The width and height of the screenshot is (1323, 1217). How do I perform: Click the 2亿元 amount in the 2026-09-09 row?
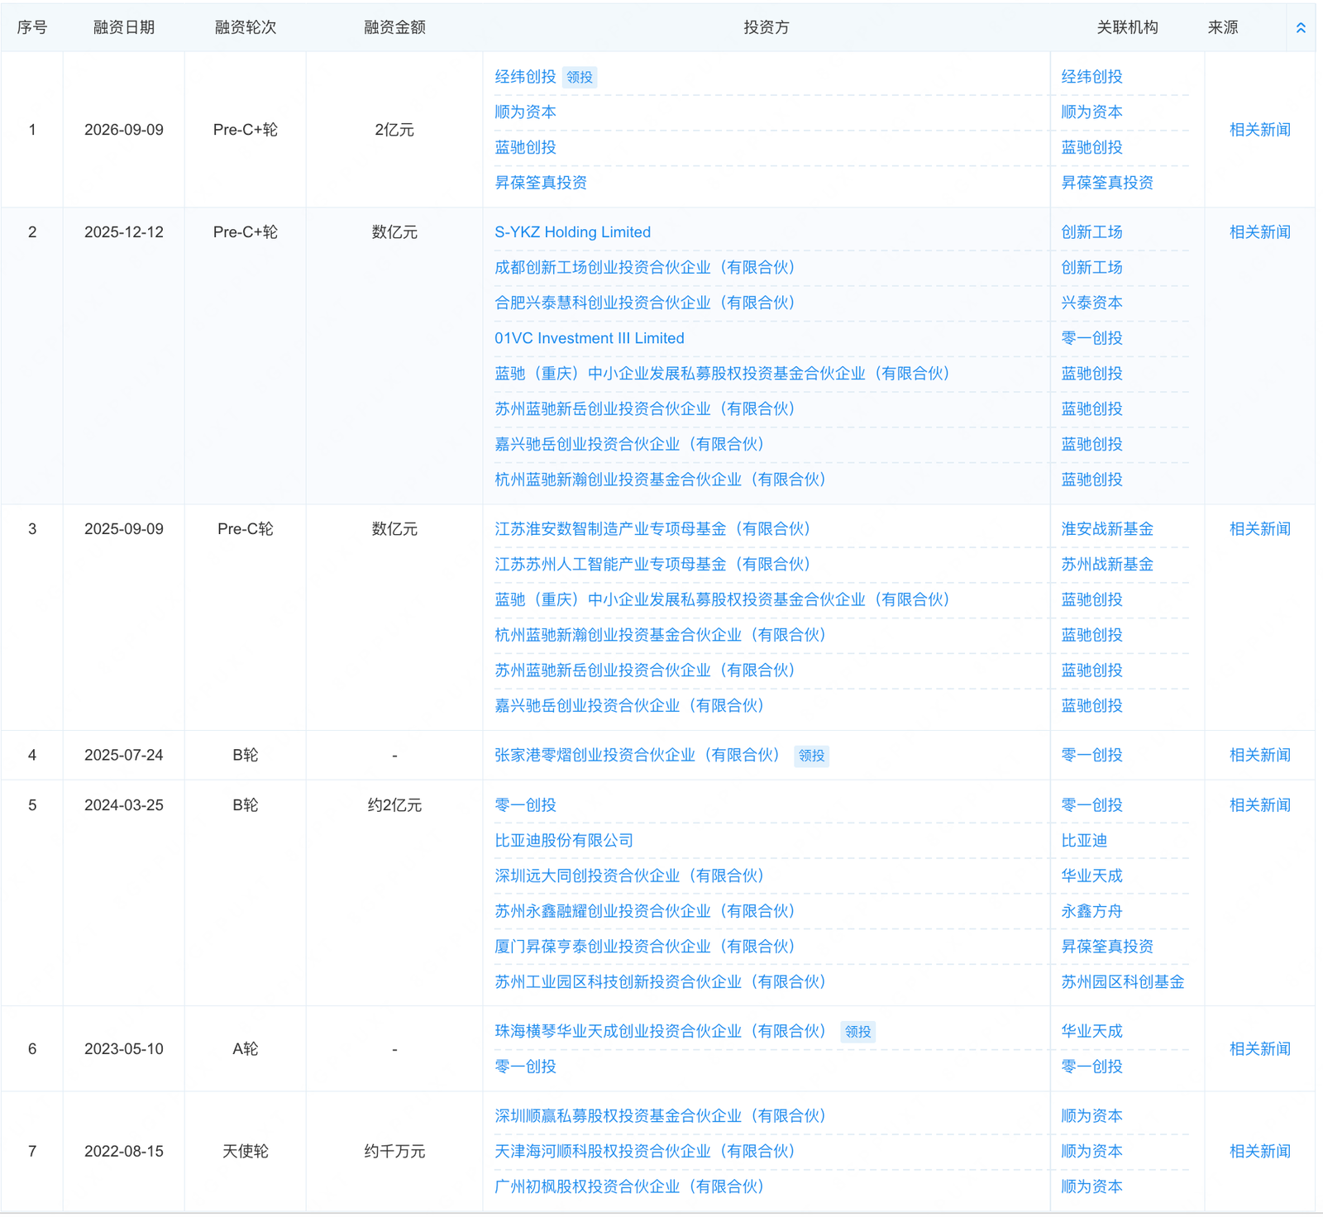pyautogui.click(x=394, y=130)
